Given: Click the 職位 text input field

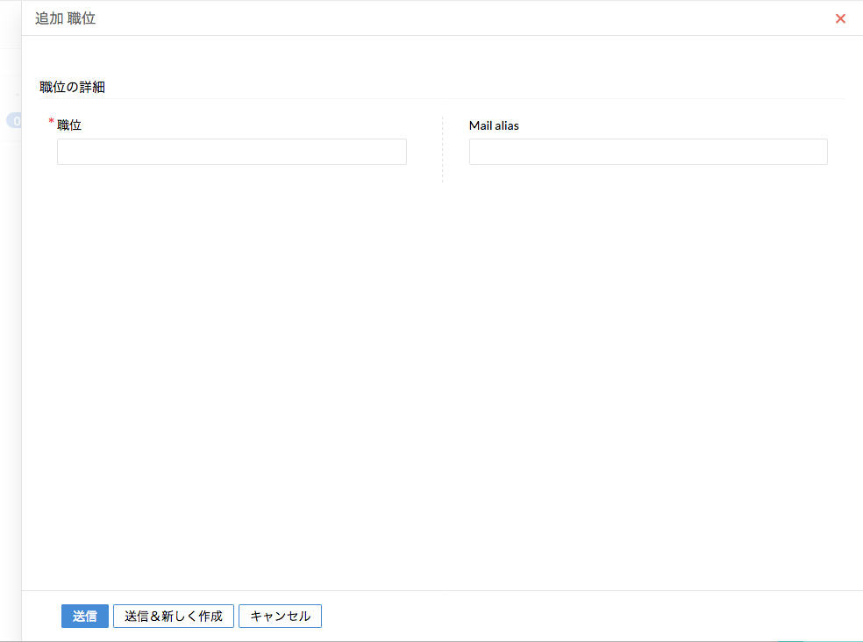Looking at the screenshot, I should 232,152.
